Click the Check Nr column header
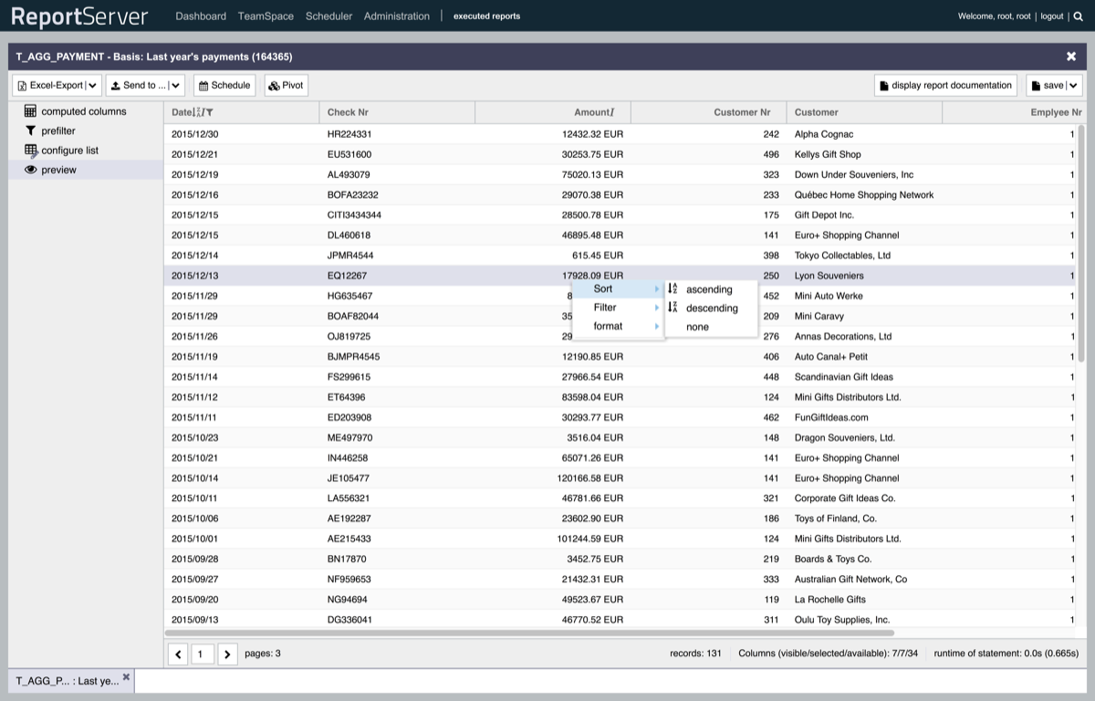Screen dimensions: 1095x701 pyautogui.click(x=397, y=112)
